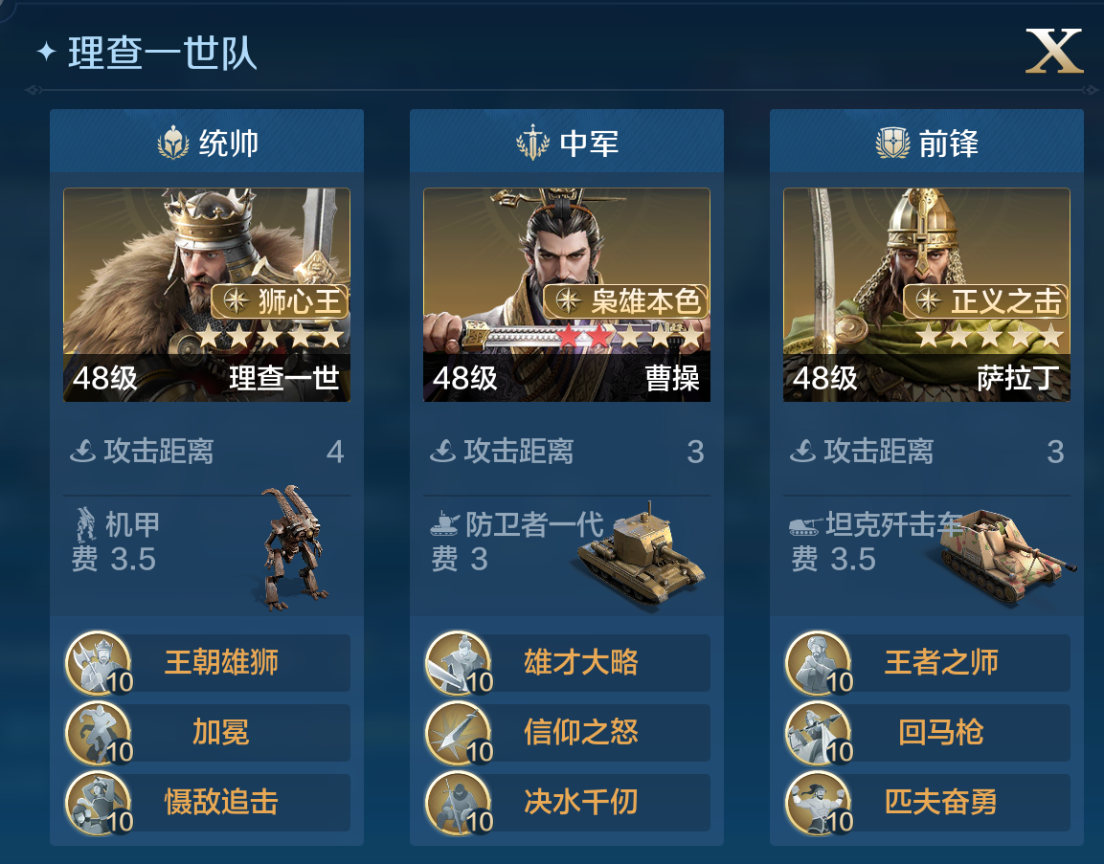The image size is (1104, 864).
Task: Click the 前锋 shield header icon
Action: [x=892, y=143]
